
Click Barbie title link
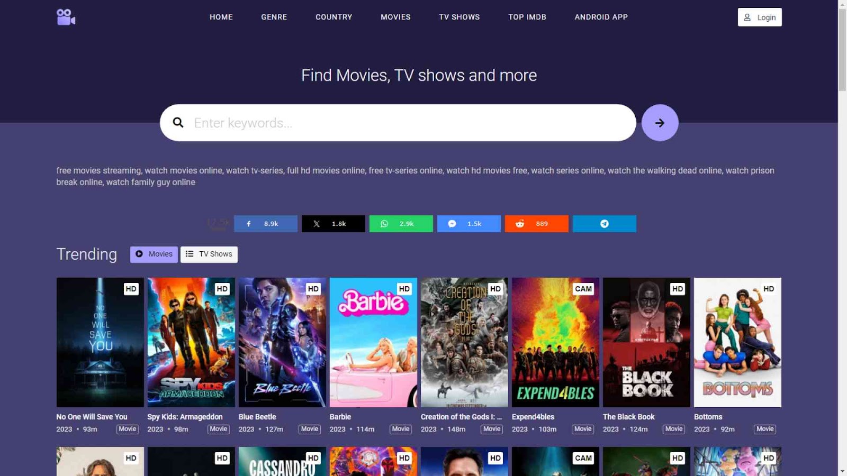pyautogui.click(x=340, y=417)
